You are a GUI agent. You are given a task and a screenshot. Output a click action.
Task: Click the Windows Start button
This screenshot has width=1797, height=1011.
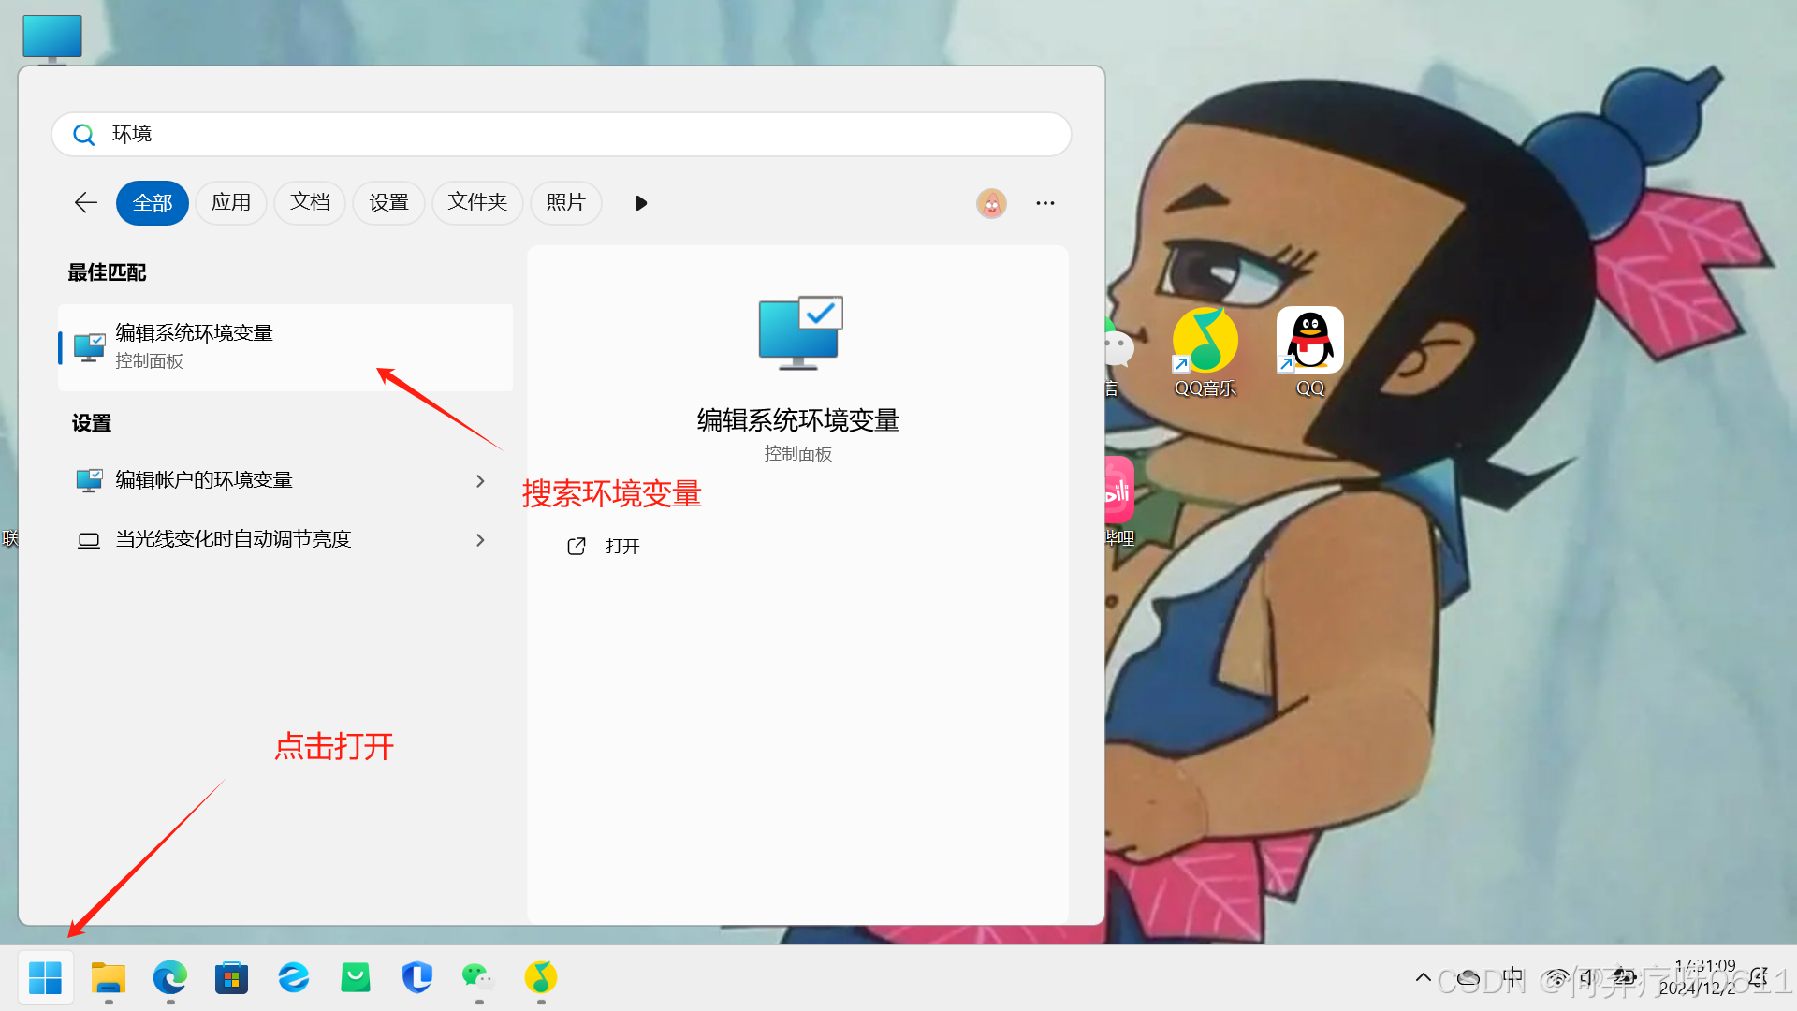(x=45, y=977)
